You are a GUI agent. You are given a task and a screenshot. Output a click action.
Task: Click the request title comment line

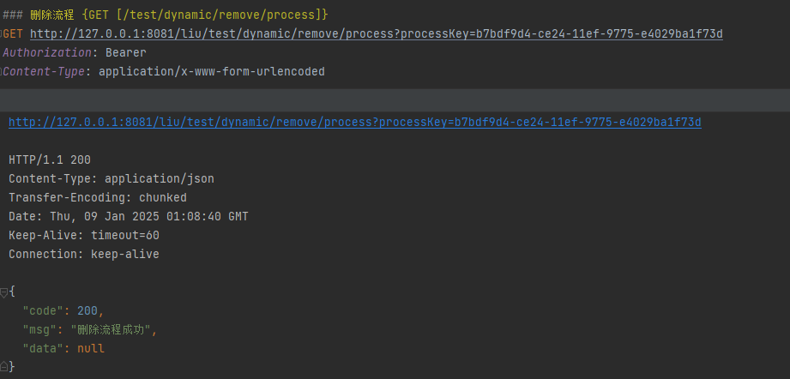pos(165,15)
